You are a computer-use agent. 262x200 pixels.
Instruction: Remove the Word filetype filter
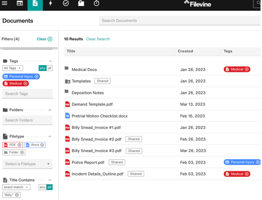point(42,145)
